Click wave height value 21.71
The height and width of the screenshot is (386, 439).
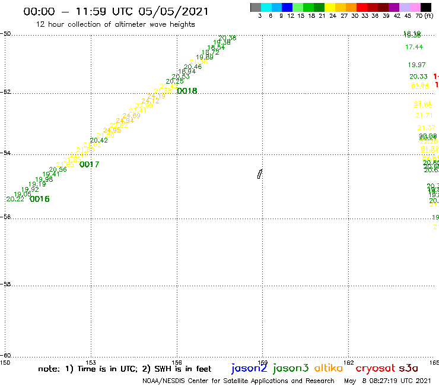coord(424,115)
